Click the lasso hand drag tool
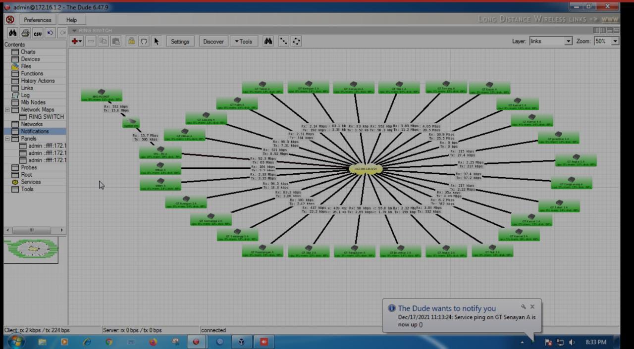This screenshot has height=349, width=634. tap(144, 42)
